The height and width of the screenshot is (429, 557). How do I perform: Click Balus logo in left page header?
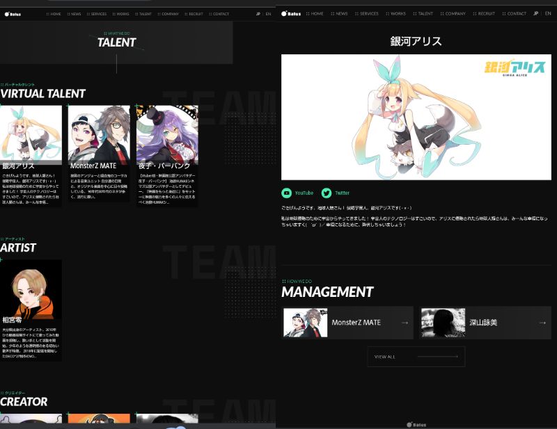(13, 14)
